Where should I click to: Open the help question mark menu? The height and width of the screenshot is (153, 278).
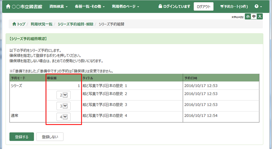coord(258,7)
